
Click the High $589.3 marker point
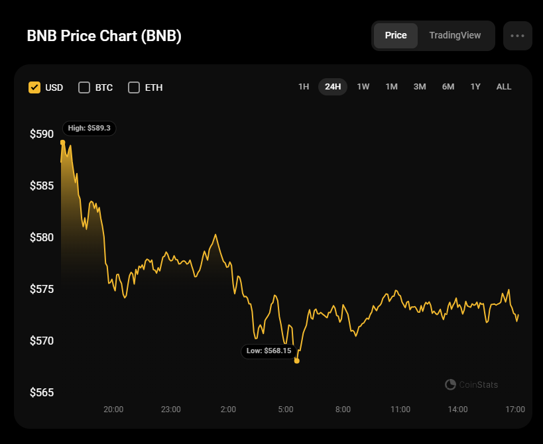pyautogui.click(x=63, y=142)
